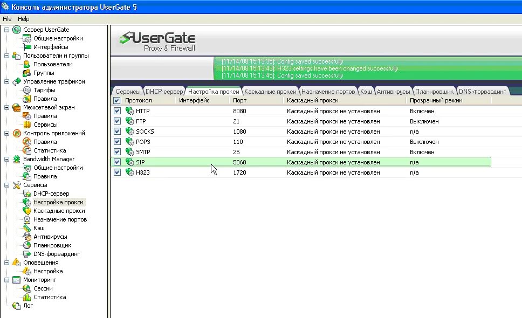Uncheck the HTTP proxy checkbox
Screen dimensions: 522x318
pos(117,111)
